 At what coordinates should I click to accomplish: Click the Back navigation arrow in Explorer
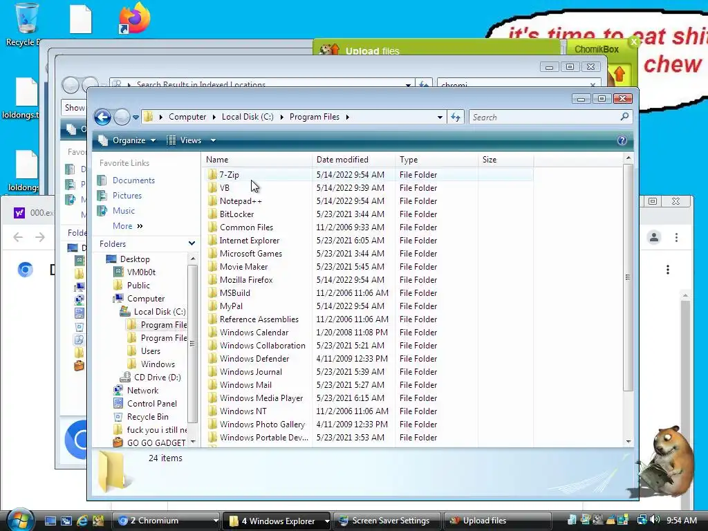(103, 118)
